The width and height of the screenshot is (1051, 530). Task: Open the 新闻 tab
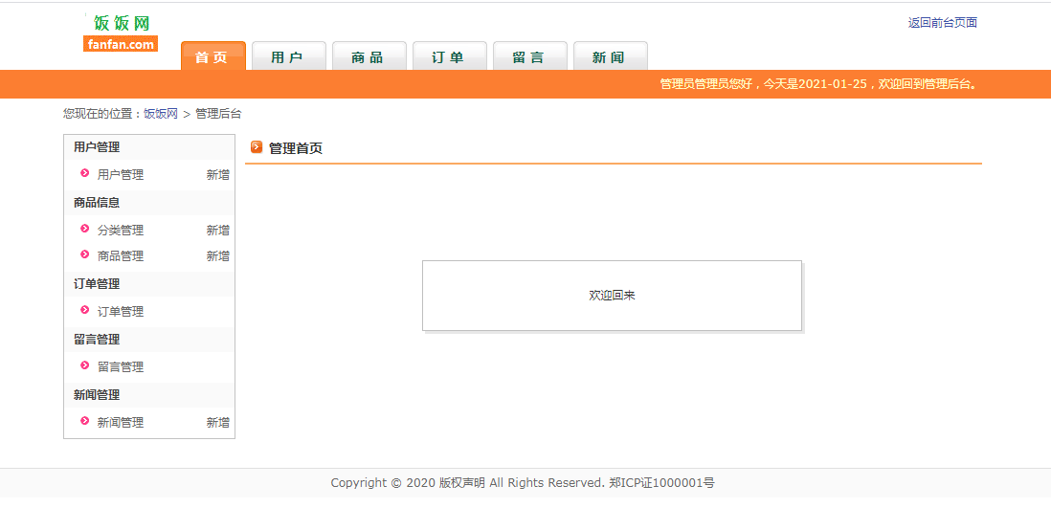[x=611, y=56]
